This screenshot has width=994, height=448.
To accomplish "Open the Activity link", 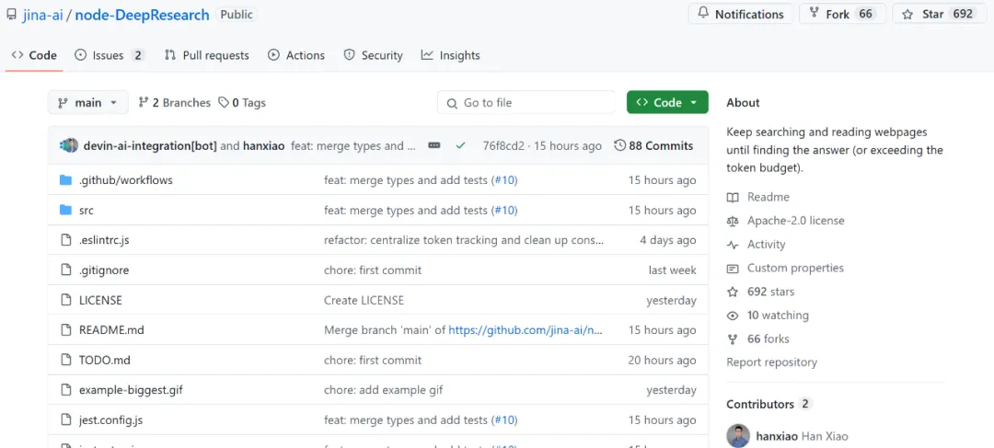I will (x=757, y=244).
